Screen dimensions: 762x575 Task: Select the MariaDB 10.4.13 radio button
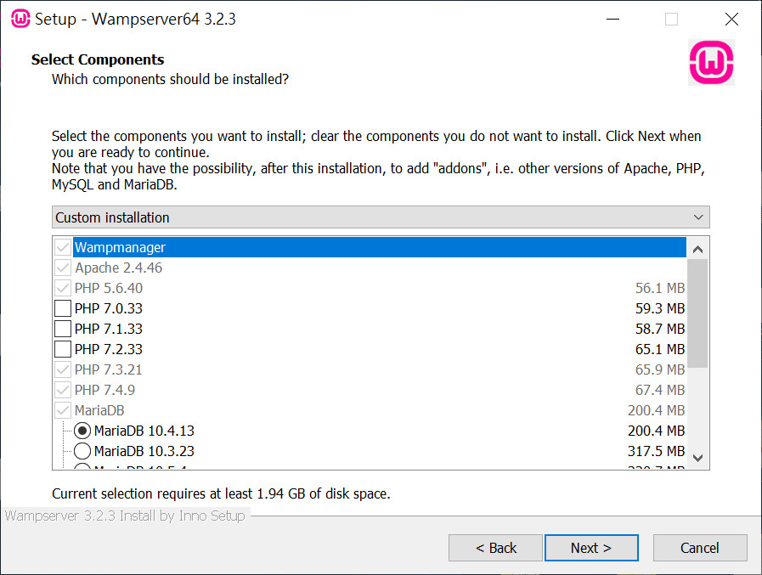(82, 431)
